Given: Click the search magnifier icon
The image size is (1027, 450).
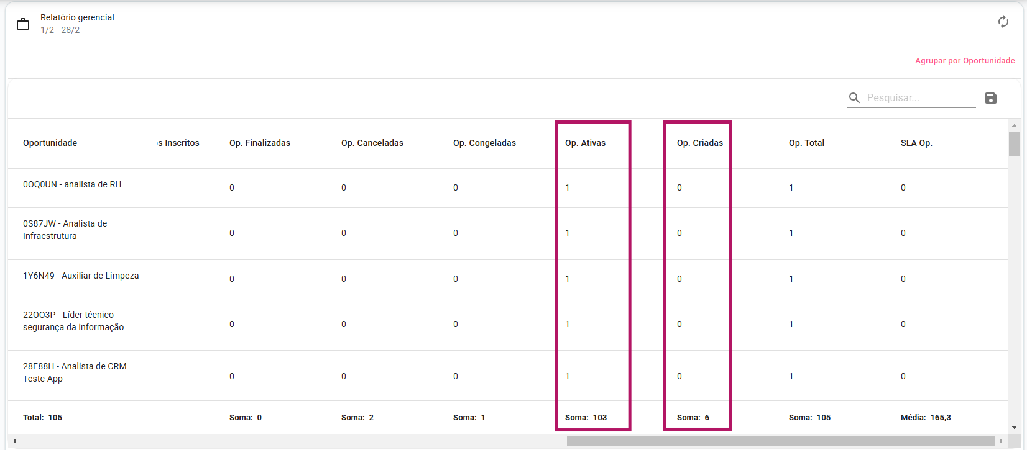Looking at the screenshot, I should (x=854, y=98).
